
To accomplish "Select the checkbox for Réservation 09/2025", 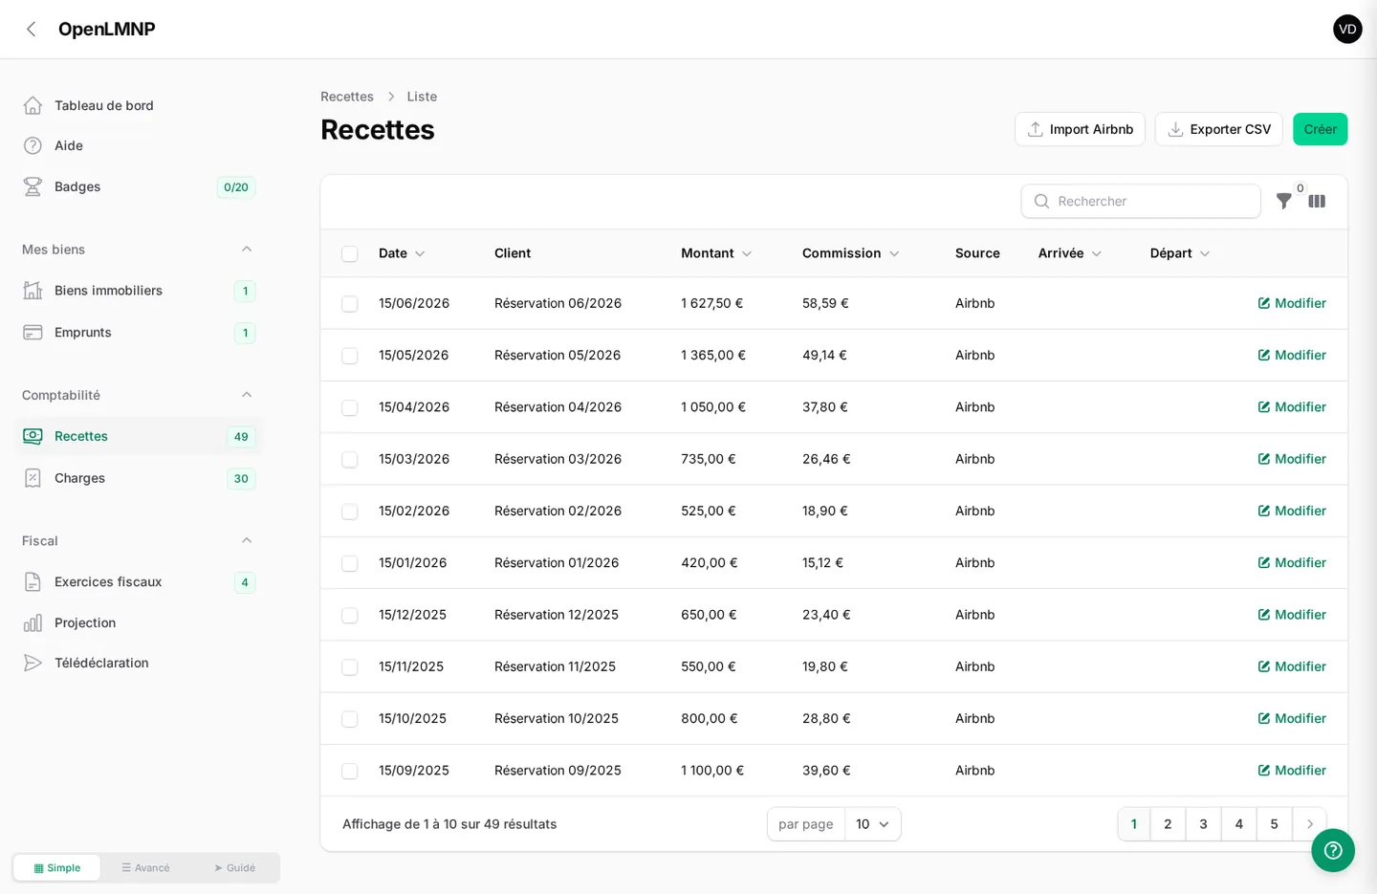I will tap(350, 772).
